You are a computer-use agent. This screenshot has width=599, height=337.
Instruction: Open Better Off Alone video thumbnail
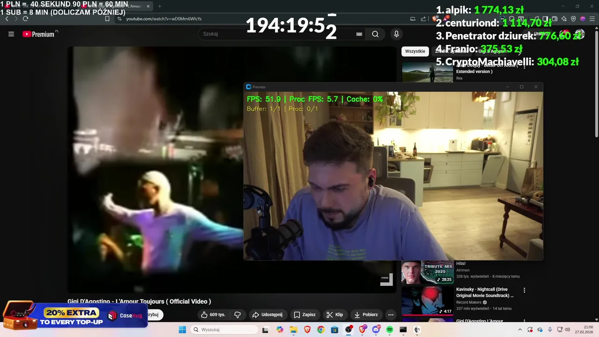click(427, 72)
